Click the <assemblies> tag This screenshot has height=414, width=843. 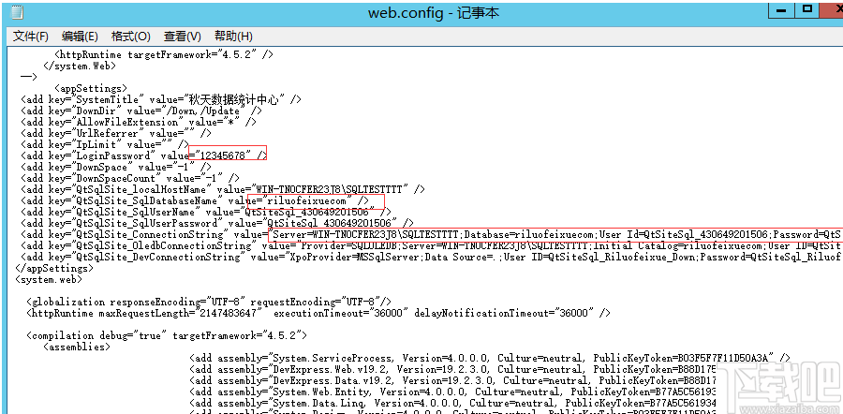tap(77, 347)
